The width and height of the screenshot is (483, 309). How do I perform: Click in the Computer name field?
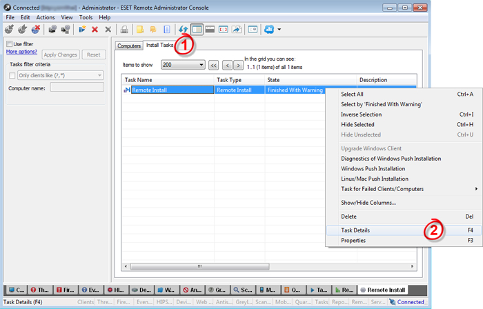[77, 88]
